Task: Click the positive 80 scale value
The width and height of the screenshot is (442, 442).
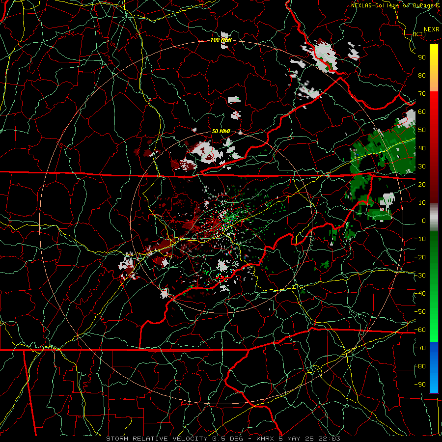Action: tap(422, 75)
